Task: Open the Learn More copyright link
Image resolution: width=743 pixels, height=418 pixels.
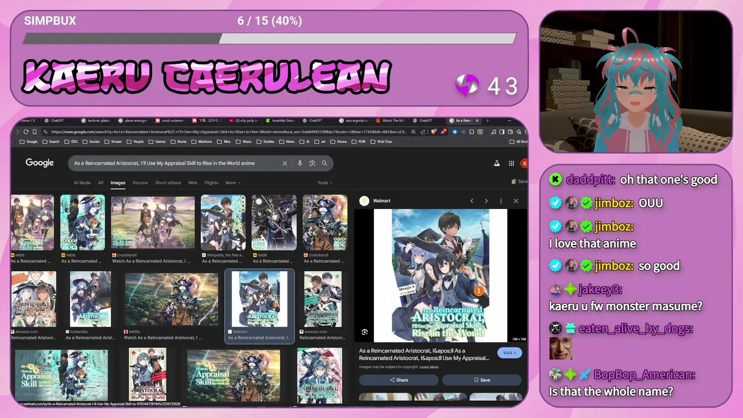Action: [429, 367]
